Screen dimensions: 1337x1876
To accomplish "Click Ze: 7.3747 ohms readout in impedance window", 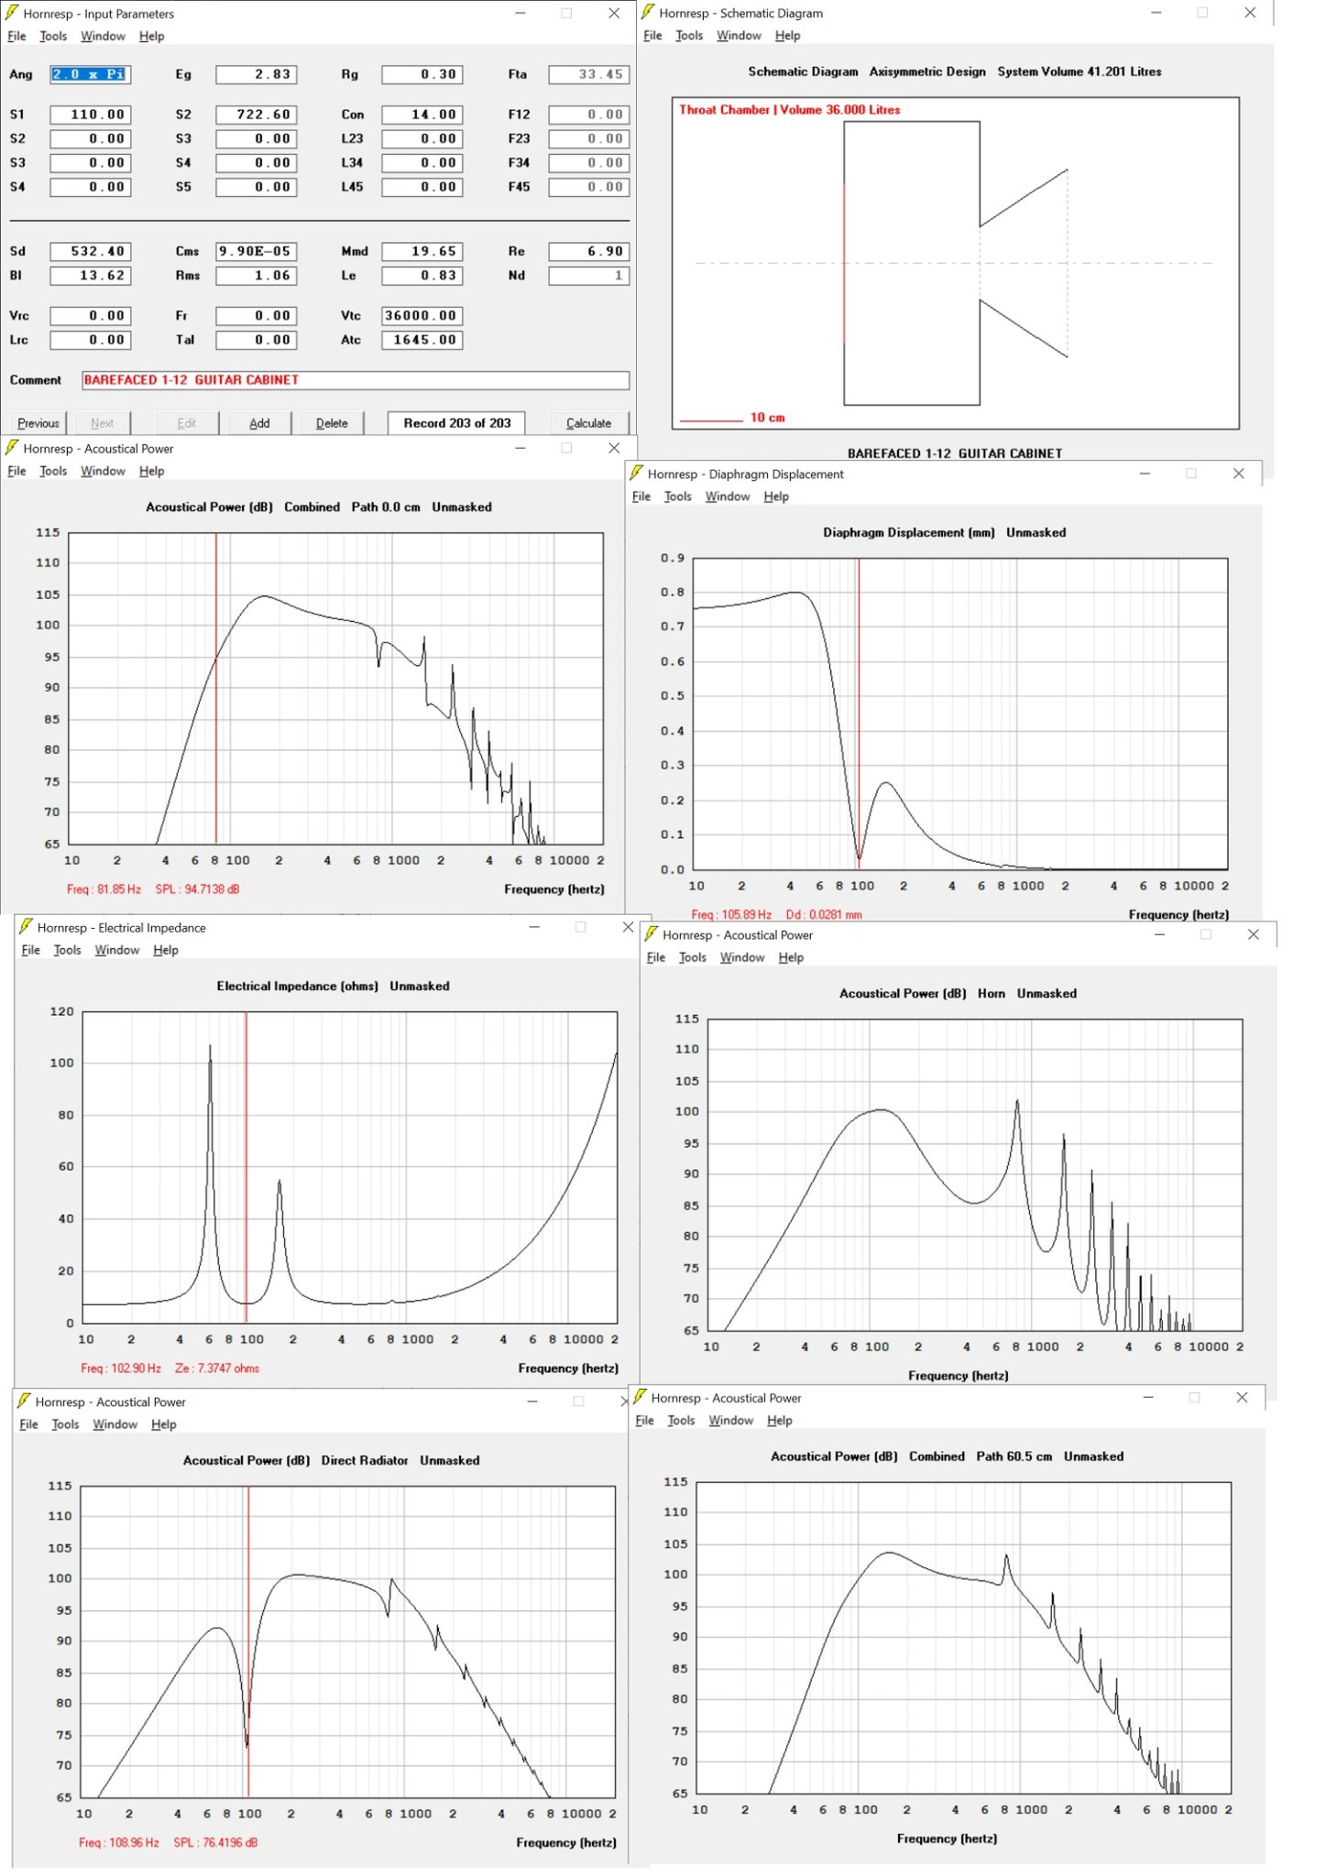I will (x=217, y=1368).
